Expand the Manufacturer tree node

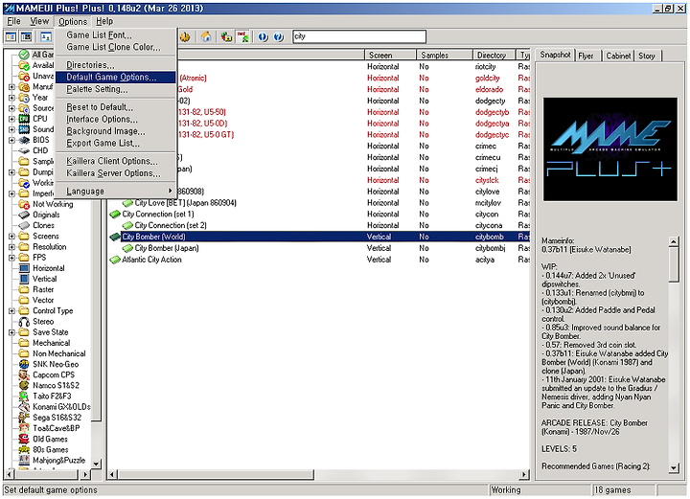tap(11, 86)
